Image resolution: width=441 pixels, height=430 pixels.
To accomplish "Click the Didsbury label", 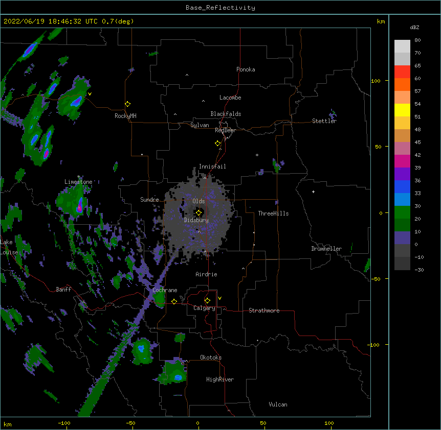I will point(196,220).
